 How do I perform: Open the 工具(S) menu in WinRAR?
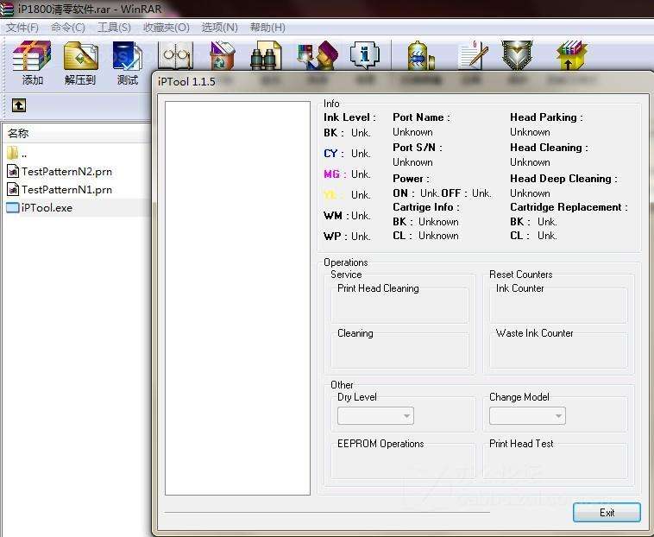point(114,28)
